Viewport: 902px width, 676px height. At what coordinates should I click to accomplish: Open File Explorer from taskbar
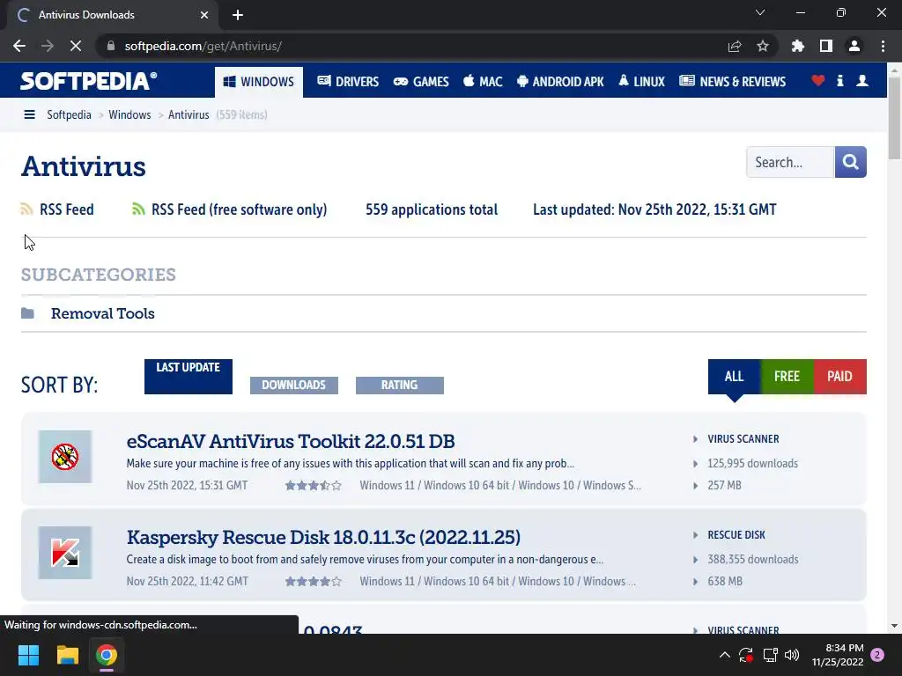(67, 655)
